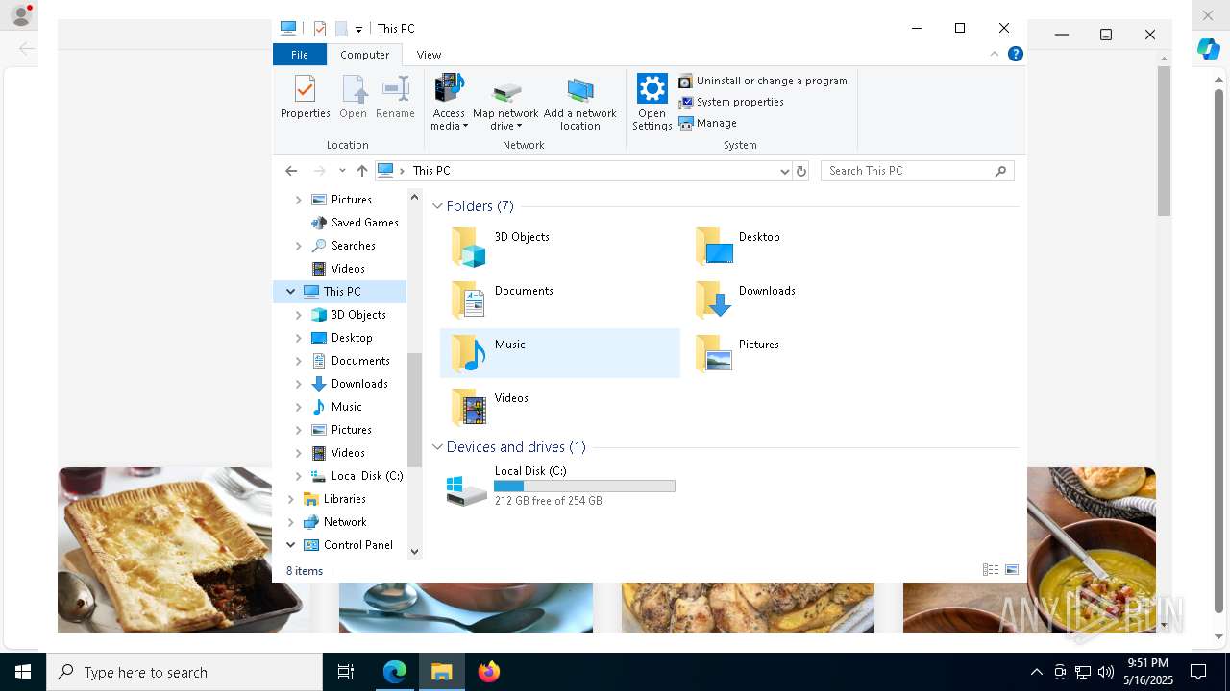Open the File ribbon tab
The width and height of the screenshot is (1230, 691).
pyautogui.click(x=300, y=55)
